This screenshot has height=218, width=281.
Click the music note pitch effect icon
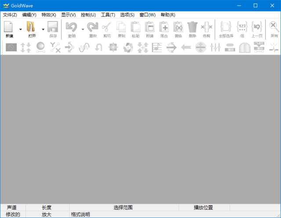pos(157,47)
